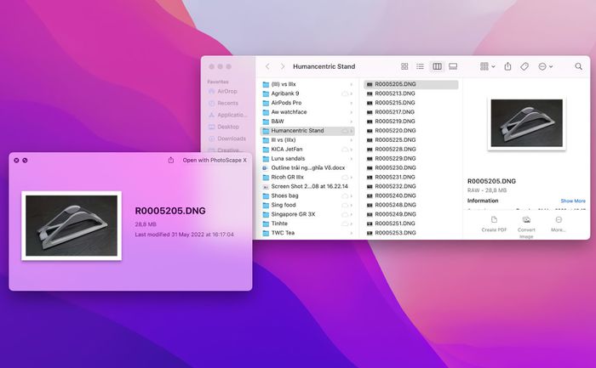The width and height of the screenshot is (596, 368).
Task: Open the Action ellipsis menu in toolbar
Action: (546, 66)
